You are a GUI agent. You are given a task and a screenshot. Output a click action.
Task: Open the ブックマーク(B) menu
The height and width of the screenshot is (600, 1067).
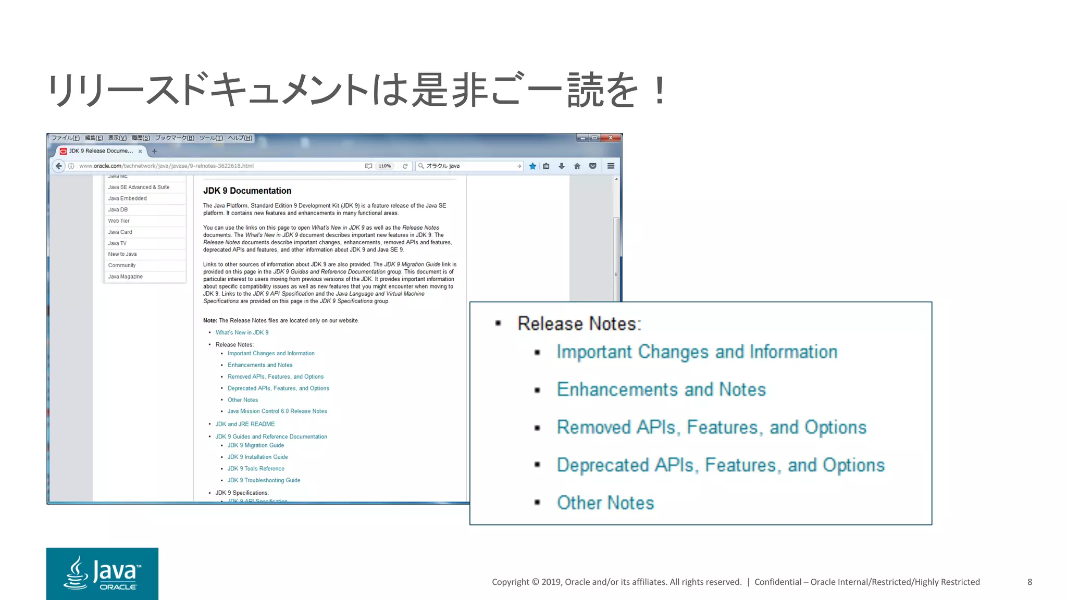point(175,138)
